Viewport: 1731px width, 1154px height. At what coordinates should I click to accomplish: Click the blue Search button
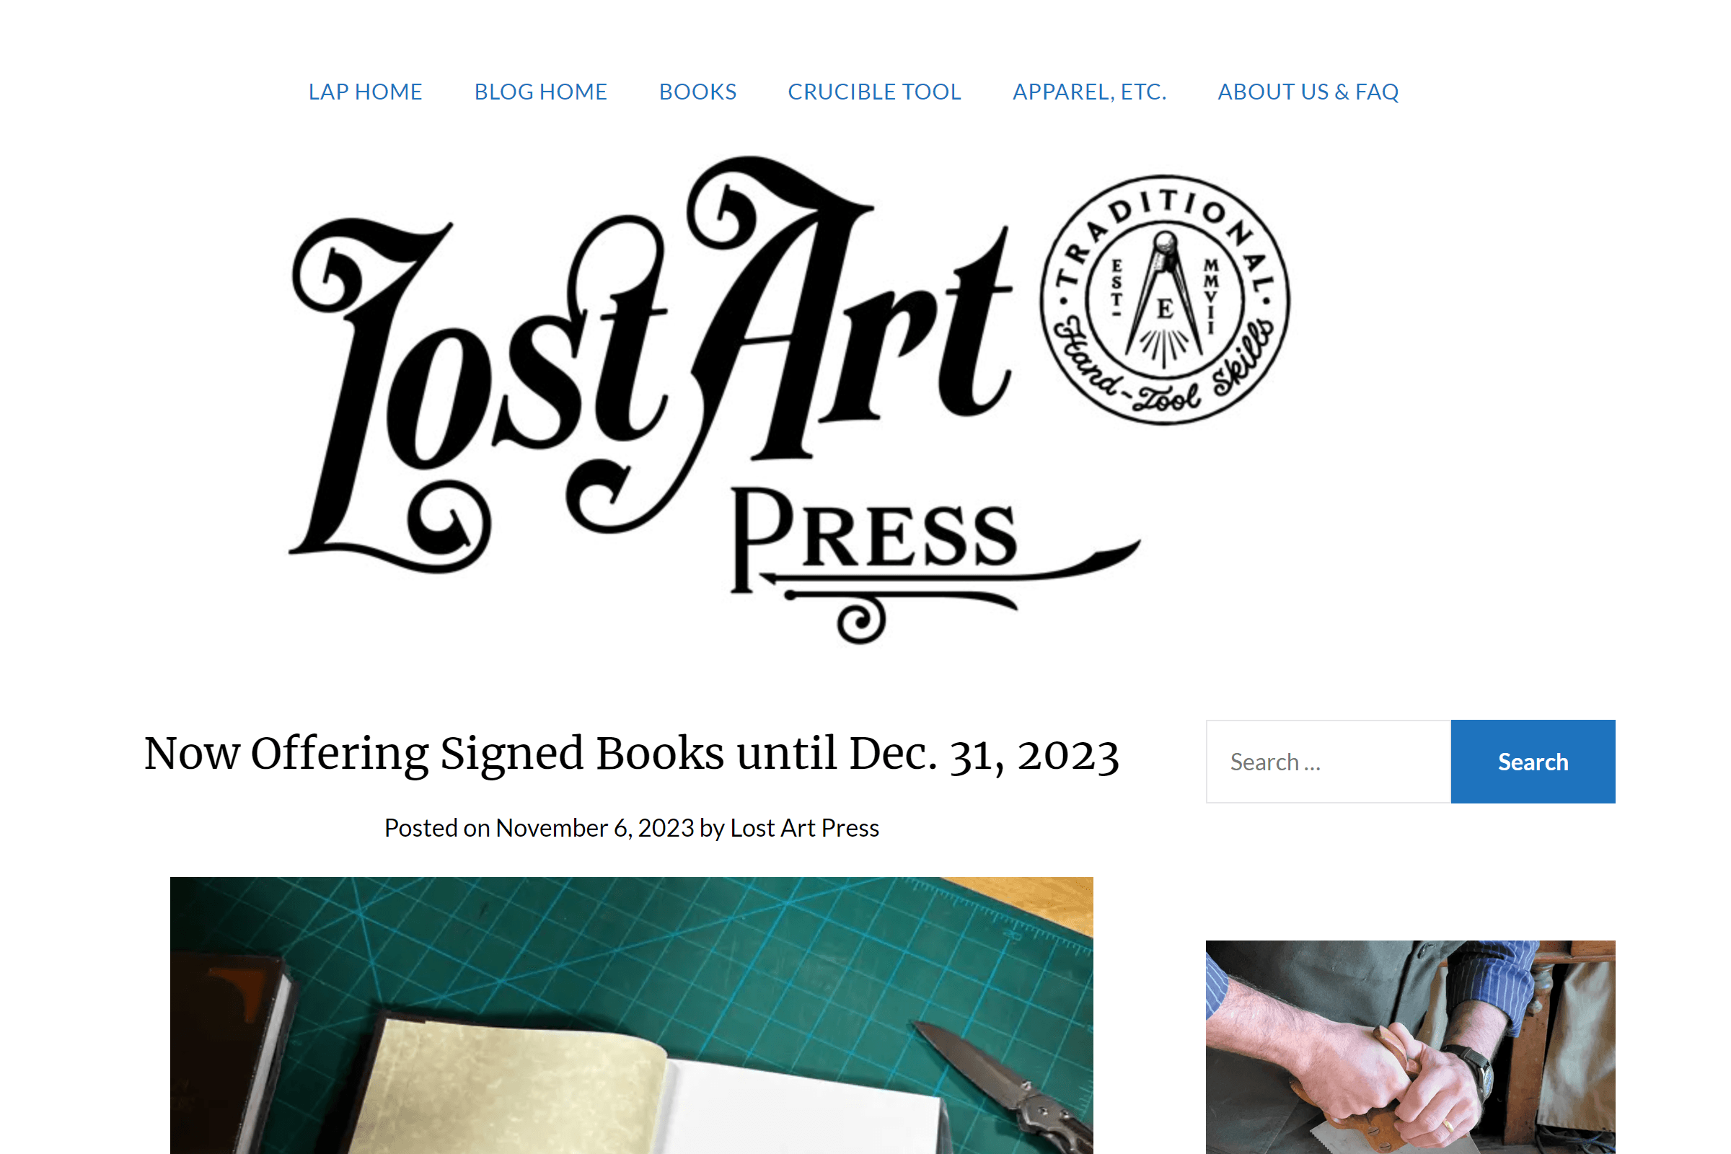coord(1533,762)
